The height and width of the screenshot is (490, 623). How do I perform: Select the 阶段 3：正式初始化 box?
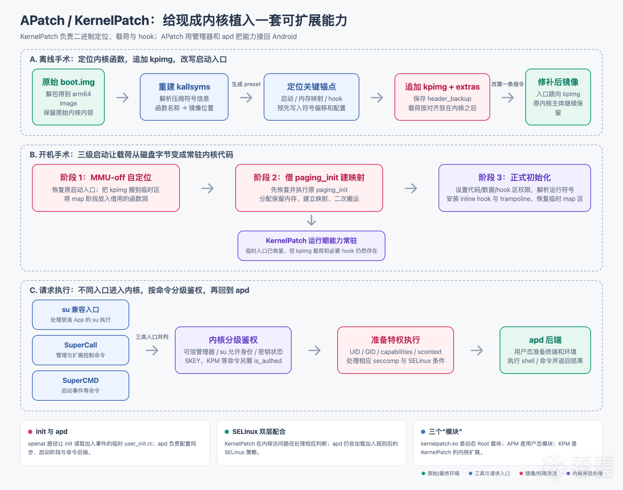(x=515, y=188)
